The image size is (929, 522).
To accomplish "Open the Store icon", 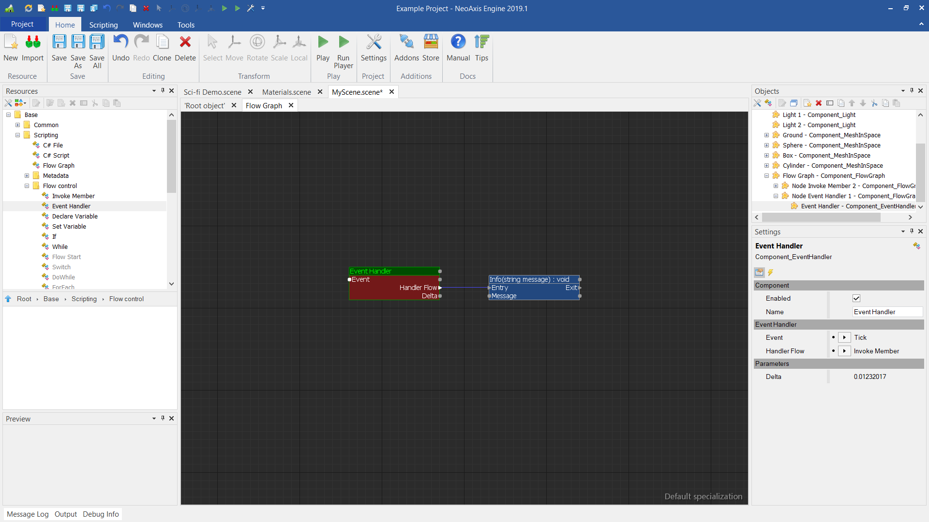I will (x=431, y=43).
